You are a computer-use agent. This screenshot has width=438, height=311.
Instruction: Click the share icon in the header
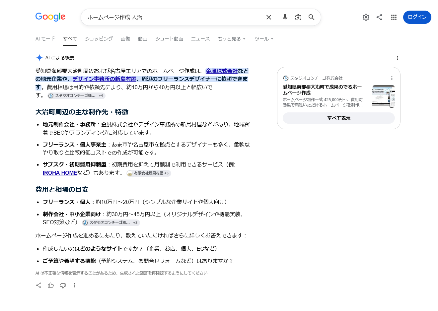click(x=379, y=17)
